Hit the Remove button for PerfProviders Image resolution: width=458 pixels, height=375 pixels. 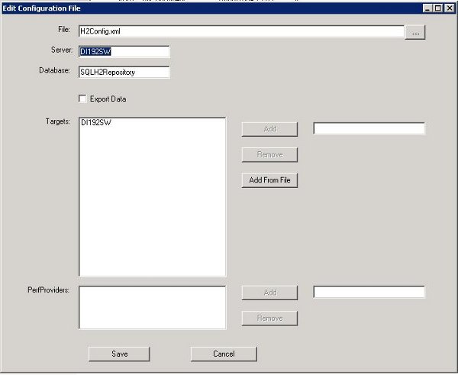(269, 318)
